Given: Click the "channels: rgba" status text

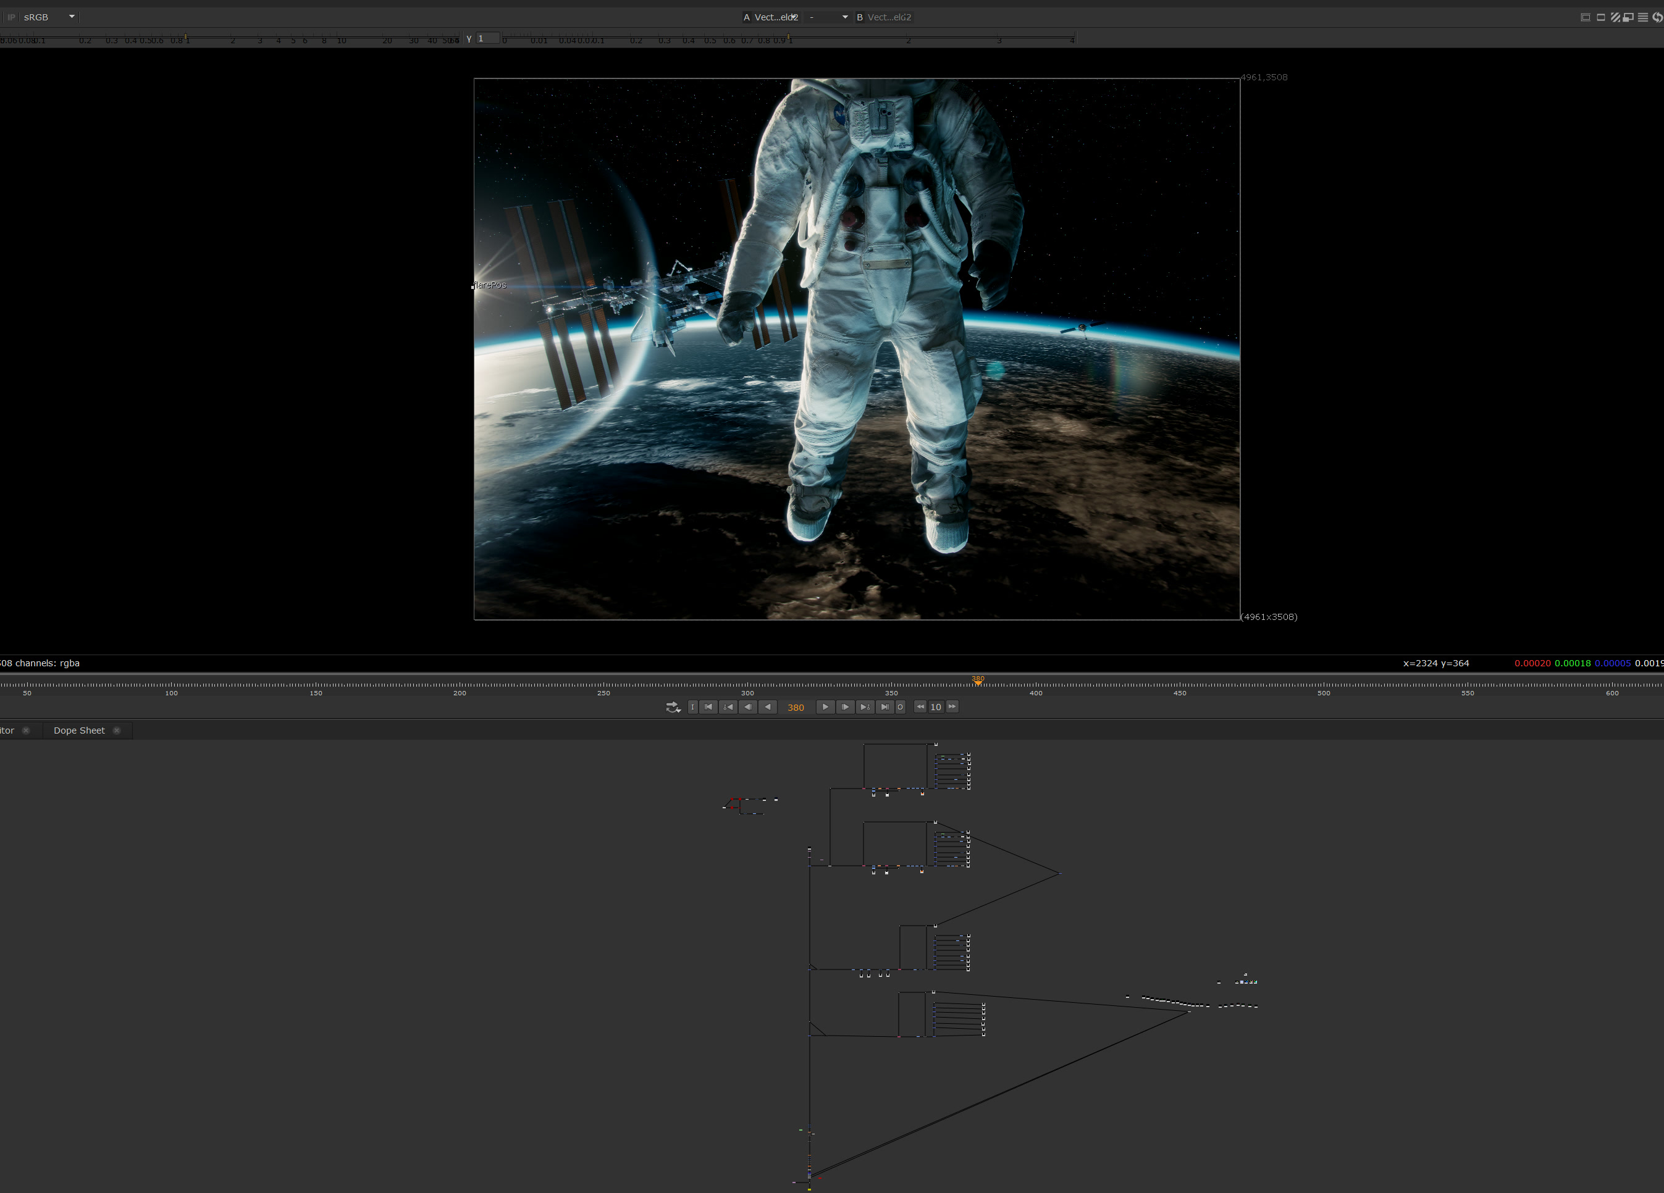Looking at the screenshot, I should 48,663.
